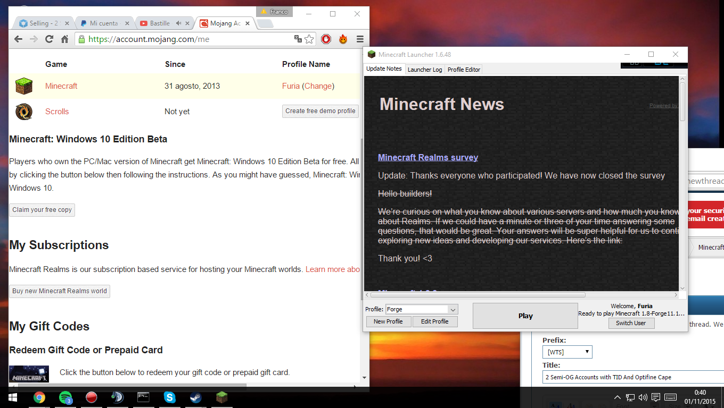Click the green padlock security icon
The image size is (724, 408).
point(81,39)
